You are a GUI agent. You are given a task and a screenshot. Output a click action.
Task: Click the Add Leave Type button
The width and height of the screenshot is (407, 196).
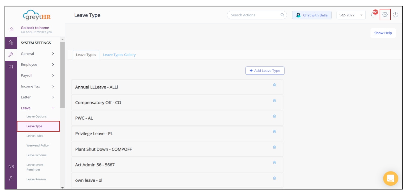[x=265, y=71]
